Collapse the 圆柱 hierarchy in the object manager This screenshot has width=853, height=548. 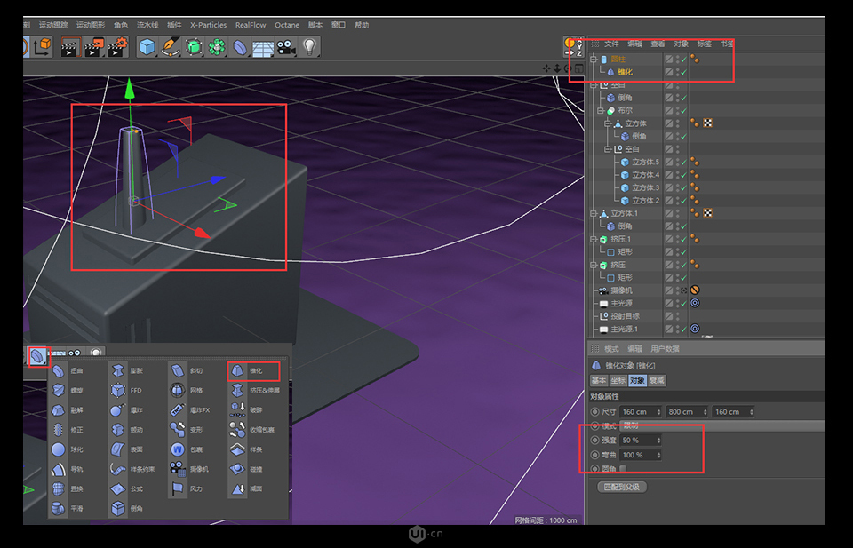(x=592, y=59)
